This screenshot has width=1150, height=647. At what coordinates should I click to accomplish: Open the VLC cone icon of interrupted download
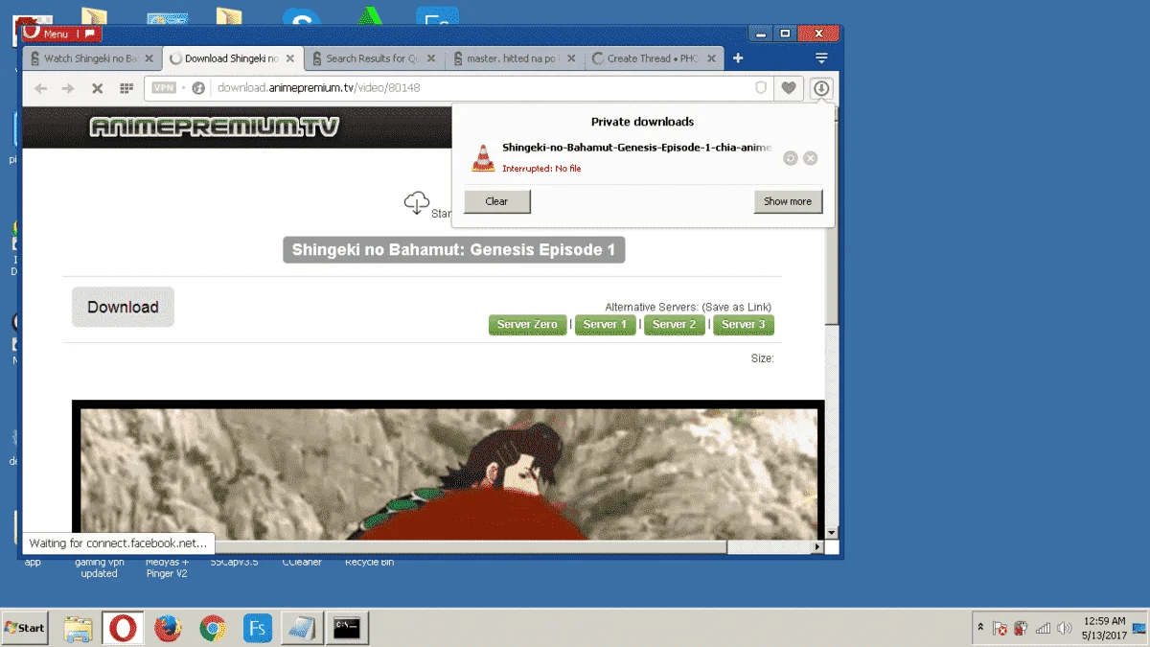coord(483,157)
